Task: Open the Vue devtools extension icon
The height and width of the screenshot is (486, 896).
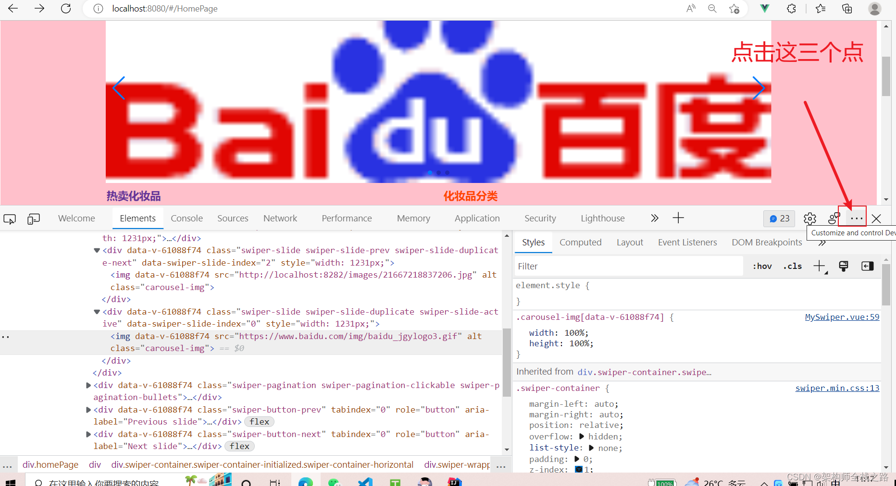Action: [765, 9]
